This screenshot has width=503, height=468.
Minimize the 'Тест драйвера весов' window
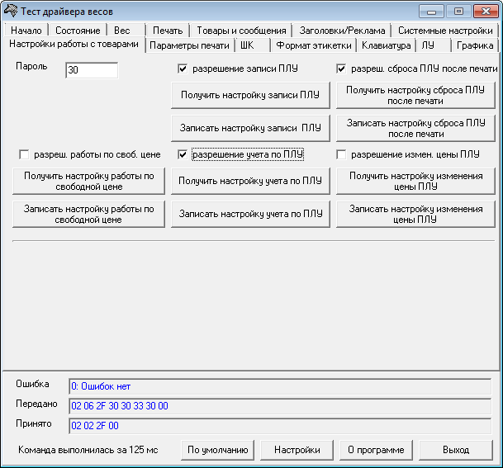tap(431, 12)
